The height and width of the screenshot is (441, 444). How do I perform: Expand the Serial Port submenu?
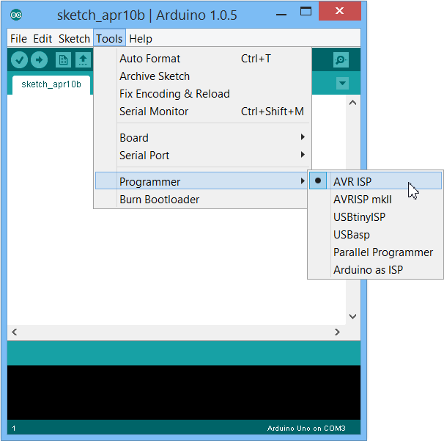202,156
